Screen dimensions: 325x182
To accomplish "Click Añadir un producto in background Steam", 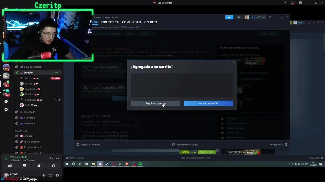I will (75, 158).
